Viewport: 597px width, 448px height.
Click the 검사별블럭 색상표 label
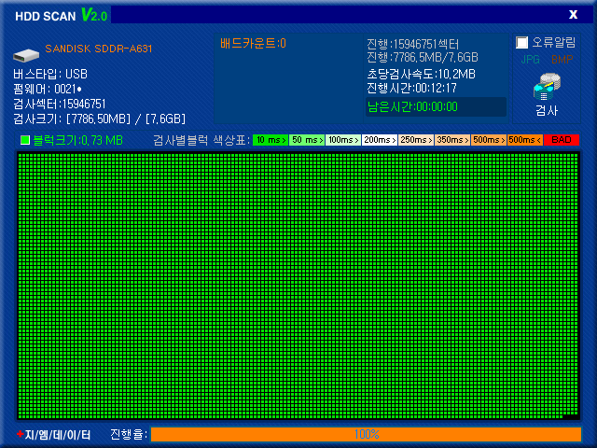(x=201, y=140)
